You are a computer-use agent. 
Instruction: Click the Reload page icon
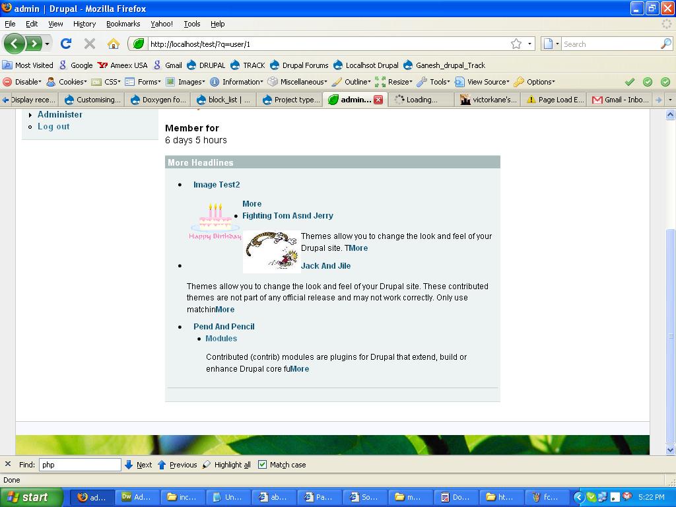pyautogui.click(x=65, y=44)
